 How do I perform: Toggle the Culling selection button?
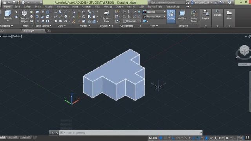[x=171, y=16]
